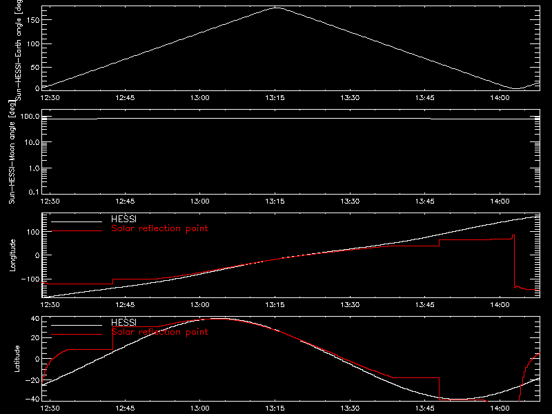This screenshot has width=552, height=414.
Task: Select Solar reflection point legend in Latitude plot
Action: pyautogui.click(x=159, y=332)
